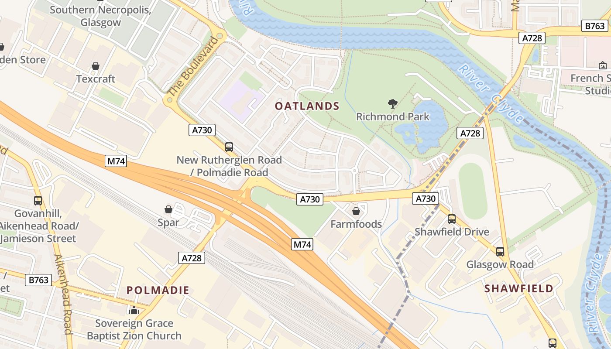Select the Spar shopping basket icon

pos(168,210)
